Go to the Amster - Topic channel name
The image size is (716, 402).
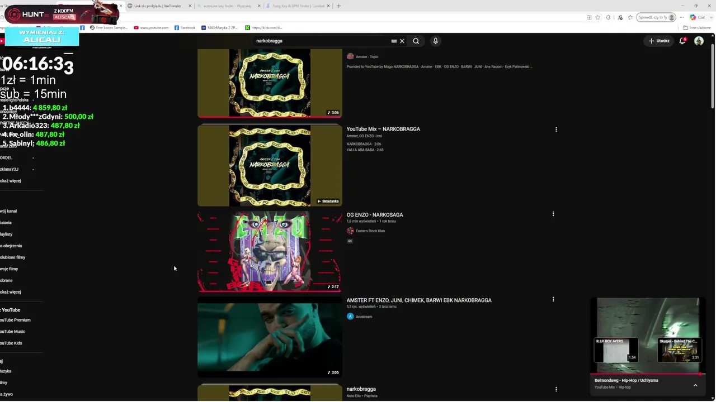[367, 57]
